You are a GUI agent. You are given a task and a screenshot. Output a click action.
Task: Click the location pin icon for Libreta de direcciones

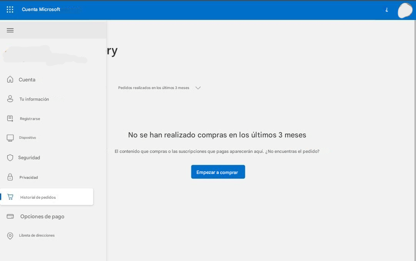pos(10,235)
